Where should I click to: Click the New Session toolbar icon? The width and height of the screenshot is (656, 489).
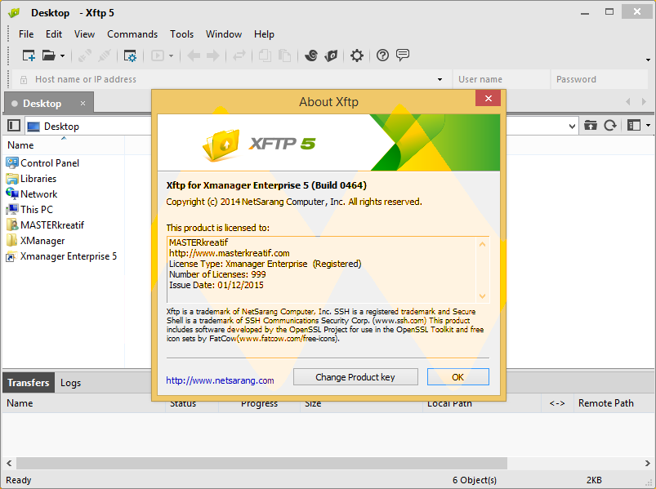click(x=29, y=56)
